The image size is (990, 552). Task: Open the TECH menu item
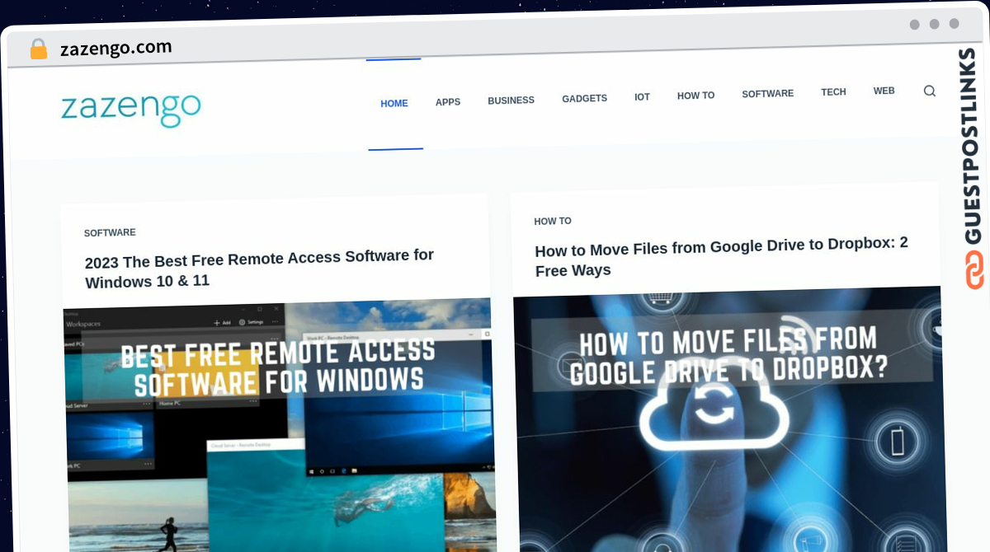tap(833, 92)
